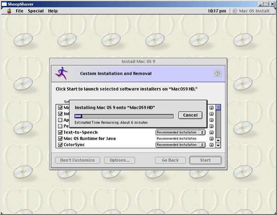Click the help question mark icon
The height and width of the screenshot is (215, 277).
pyautogui.click(x=217, y=74)
